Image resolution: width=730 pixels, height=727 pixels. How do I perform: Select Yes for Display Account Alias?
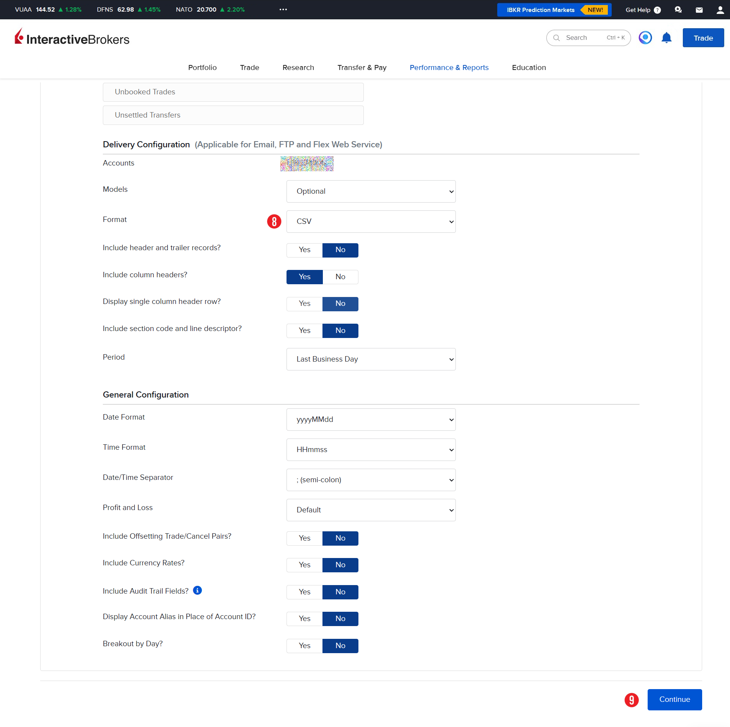304,619
